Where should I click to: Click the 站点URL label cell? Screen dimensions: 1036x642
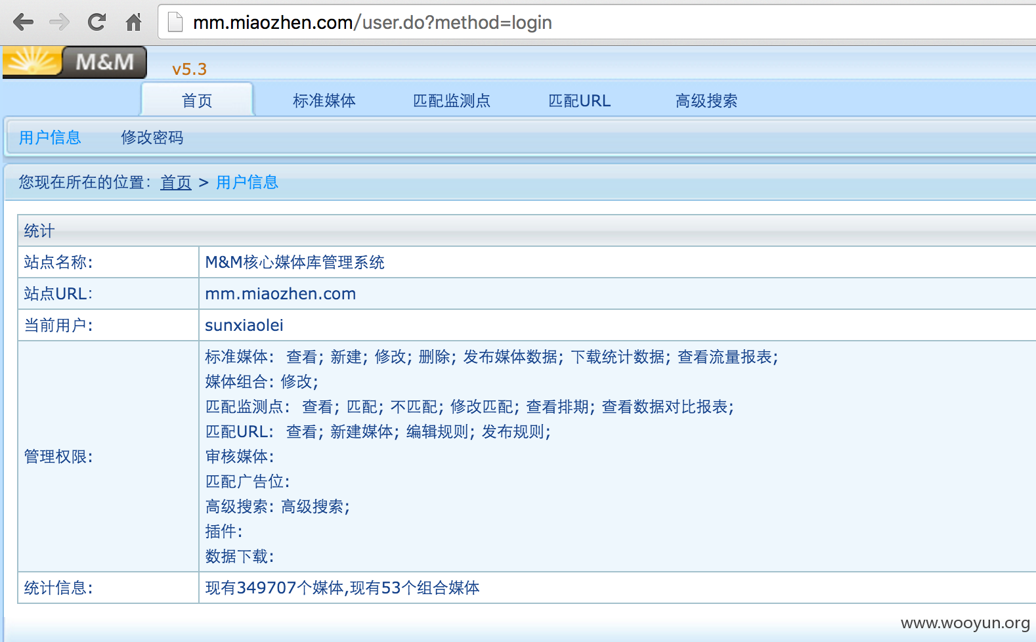pos(108,294)
